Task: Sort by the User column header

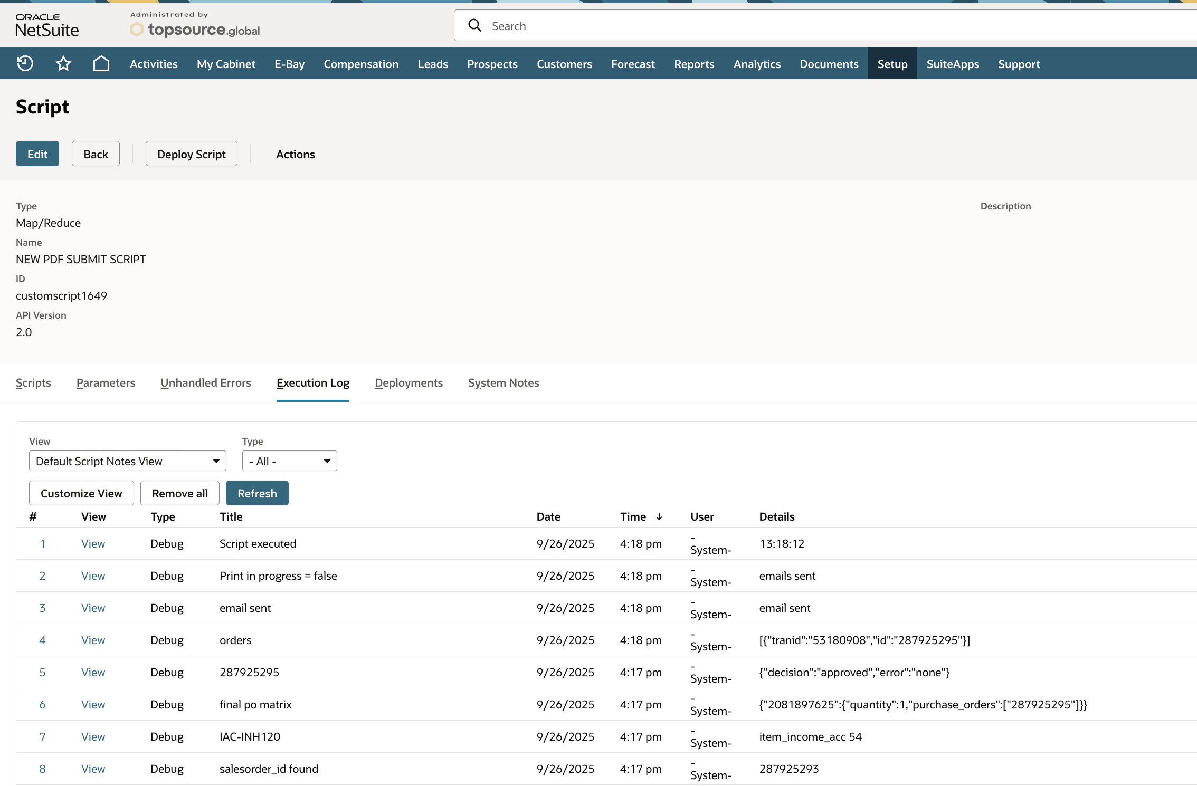Action: tap(702, 517)
